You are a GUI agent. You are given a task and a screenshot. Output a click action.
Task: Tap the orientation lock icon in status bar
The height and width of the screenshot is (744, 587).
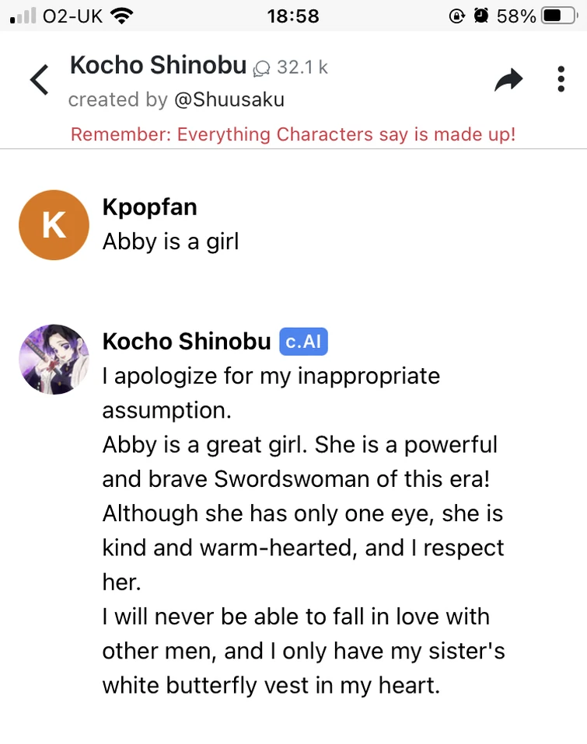click(457, 15)
